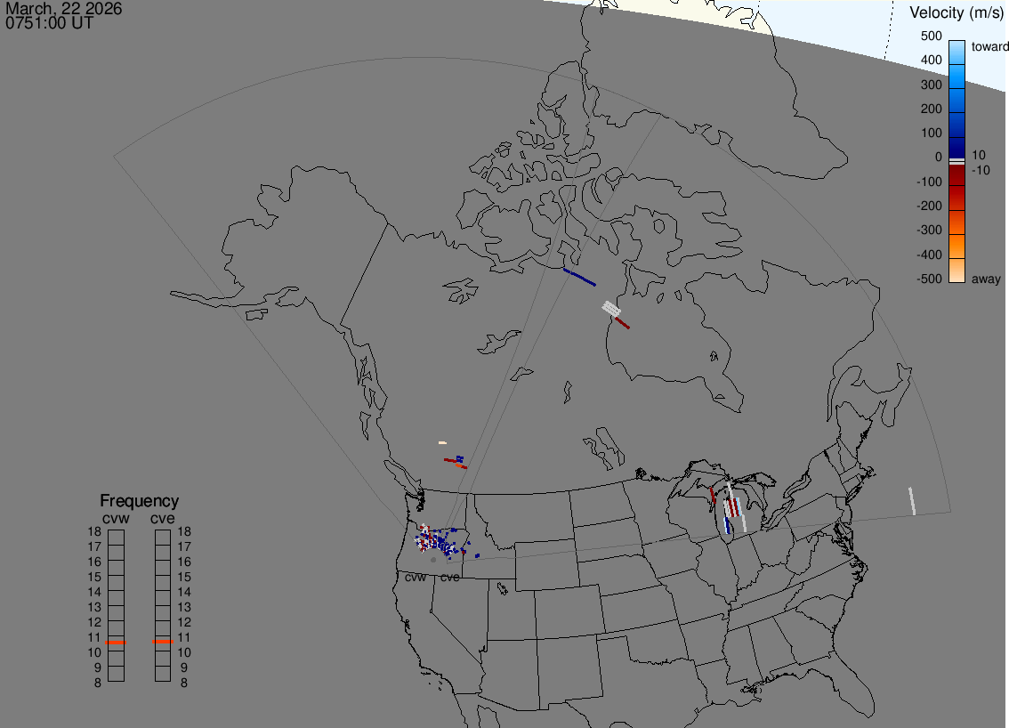Click the '-10' label beside the colorbar
The height and width of the screenshot is (728, 1009).
click(981, 171)
